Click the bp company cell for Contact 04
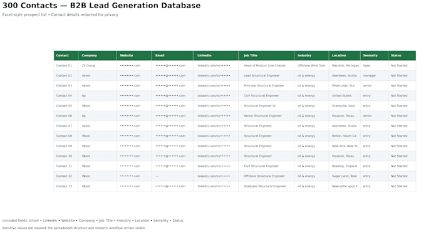The width and height of the screenshot is (426, 232). 97,96
